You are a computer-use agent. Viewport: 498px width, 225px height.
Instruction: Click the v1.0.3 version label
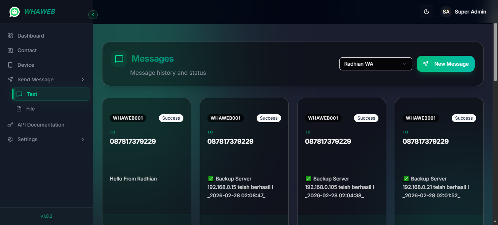click(x=46, y=216)
